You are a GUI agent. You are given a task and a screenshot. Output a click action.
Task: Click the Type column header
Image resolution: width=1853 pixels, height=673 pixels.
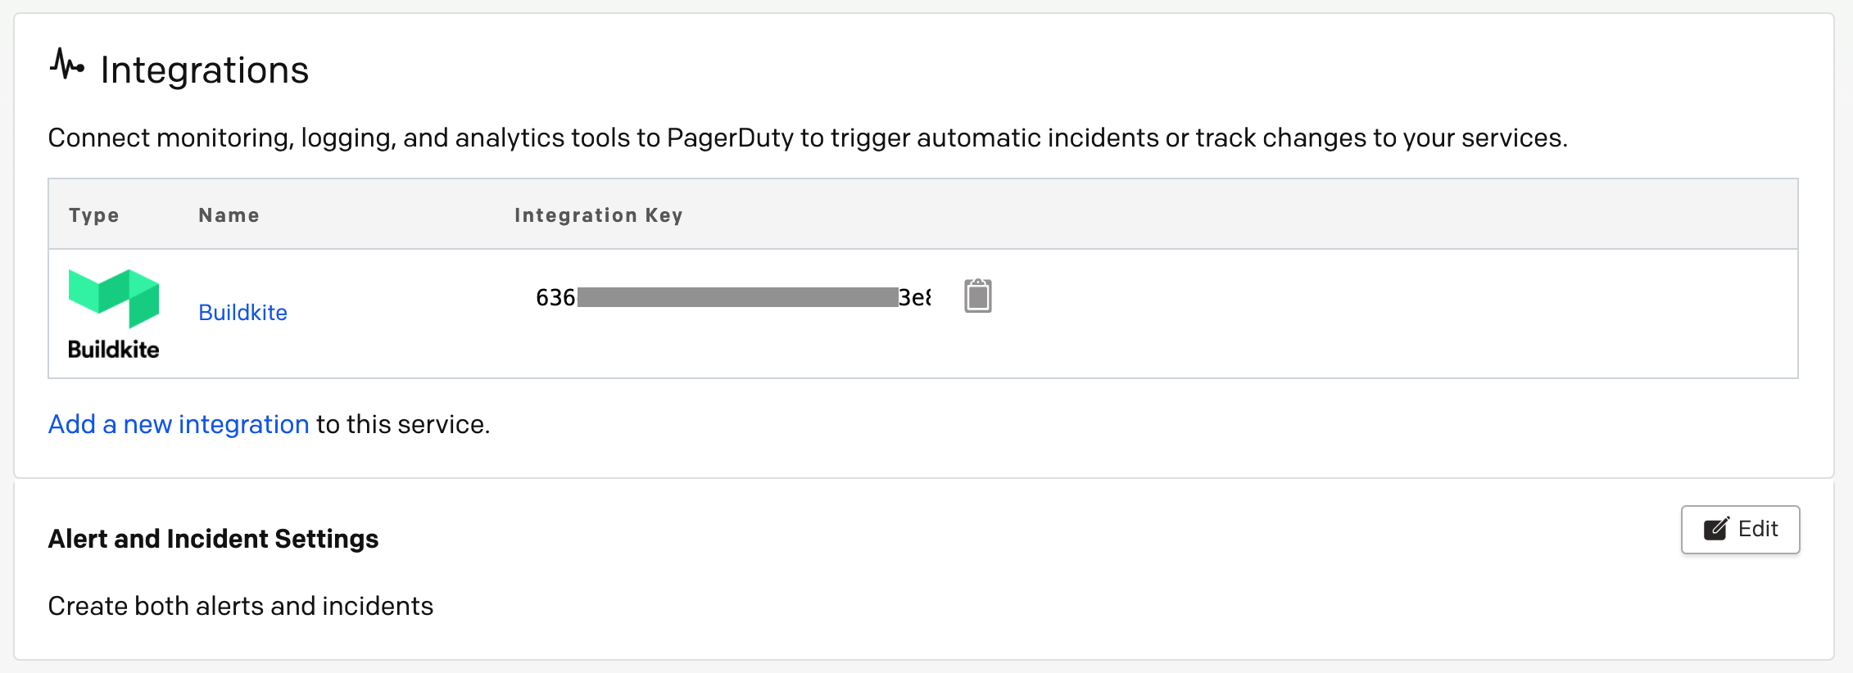93,215
